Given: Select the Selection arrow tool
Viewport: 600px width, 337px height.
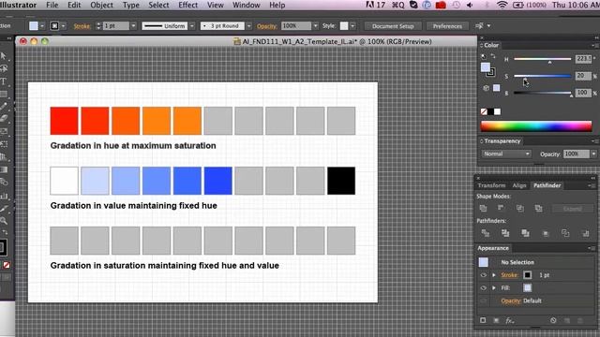Looking at the screenshot, I should [4, 56].
